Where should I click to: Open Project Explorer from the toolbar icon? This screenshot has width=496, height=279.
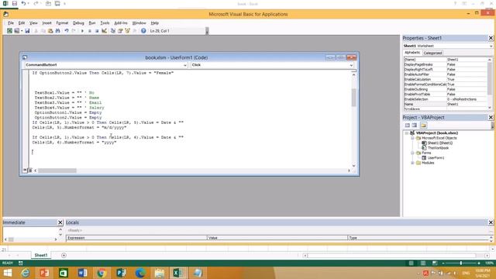coord(113,31)
